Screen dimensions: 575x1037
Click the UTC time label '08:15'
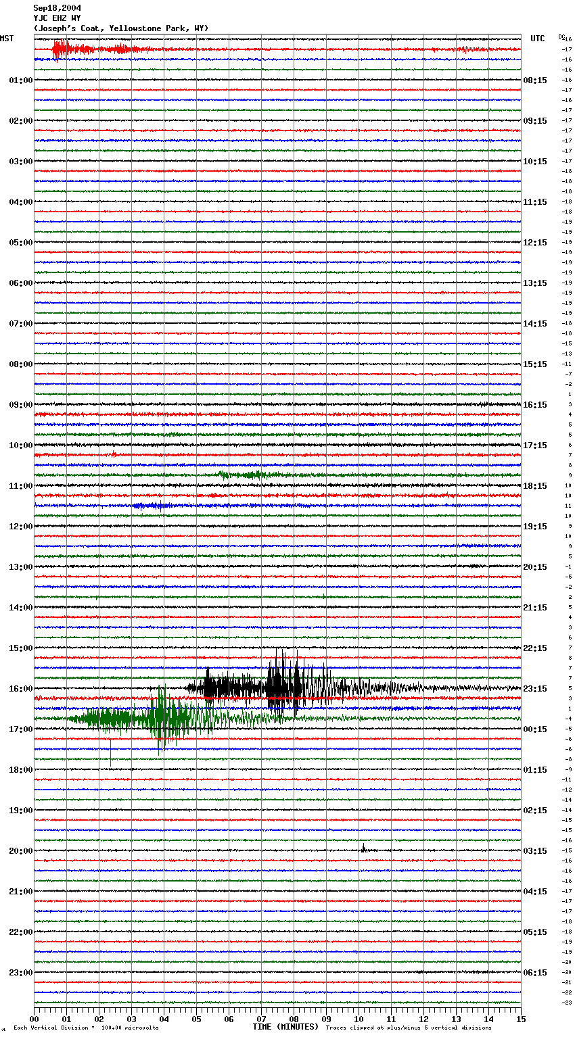coord(535,80)
